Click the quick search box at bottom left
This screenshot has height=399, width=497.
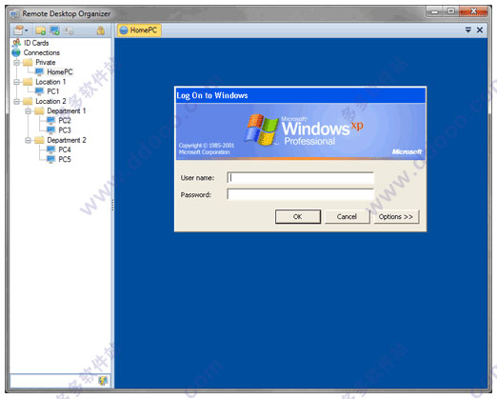[x=54, y=380]
